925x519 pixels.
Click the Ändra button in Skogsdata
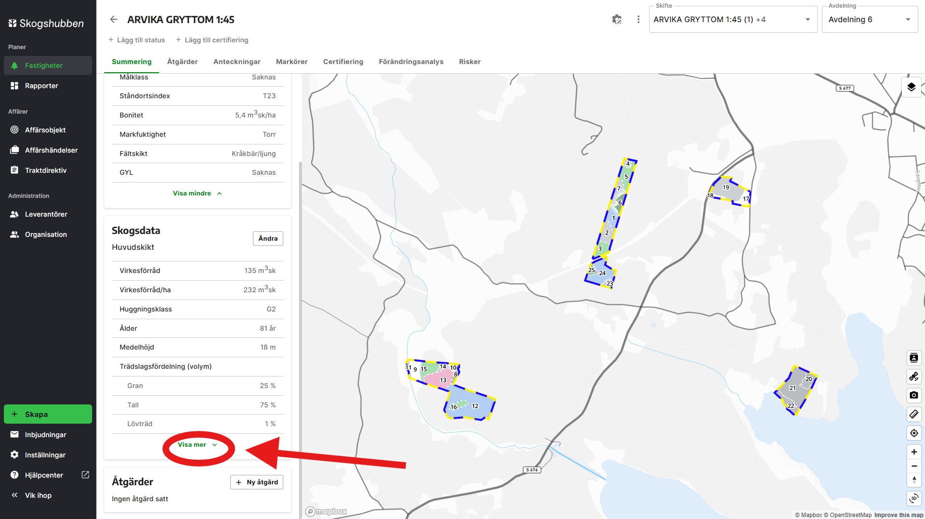point(268,239)
